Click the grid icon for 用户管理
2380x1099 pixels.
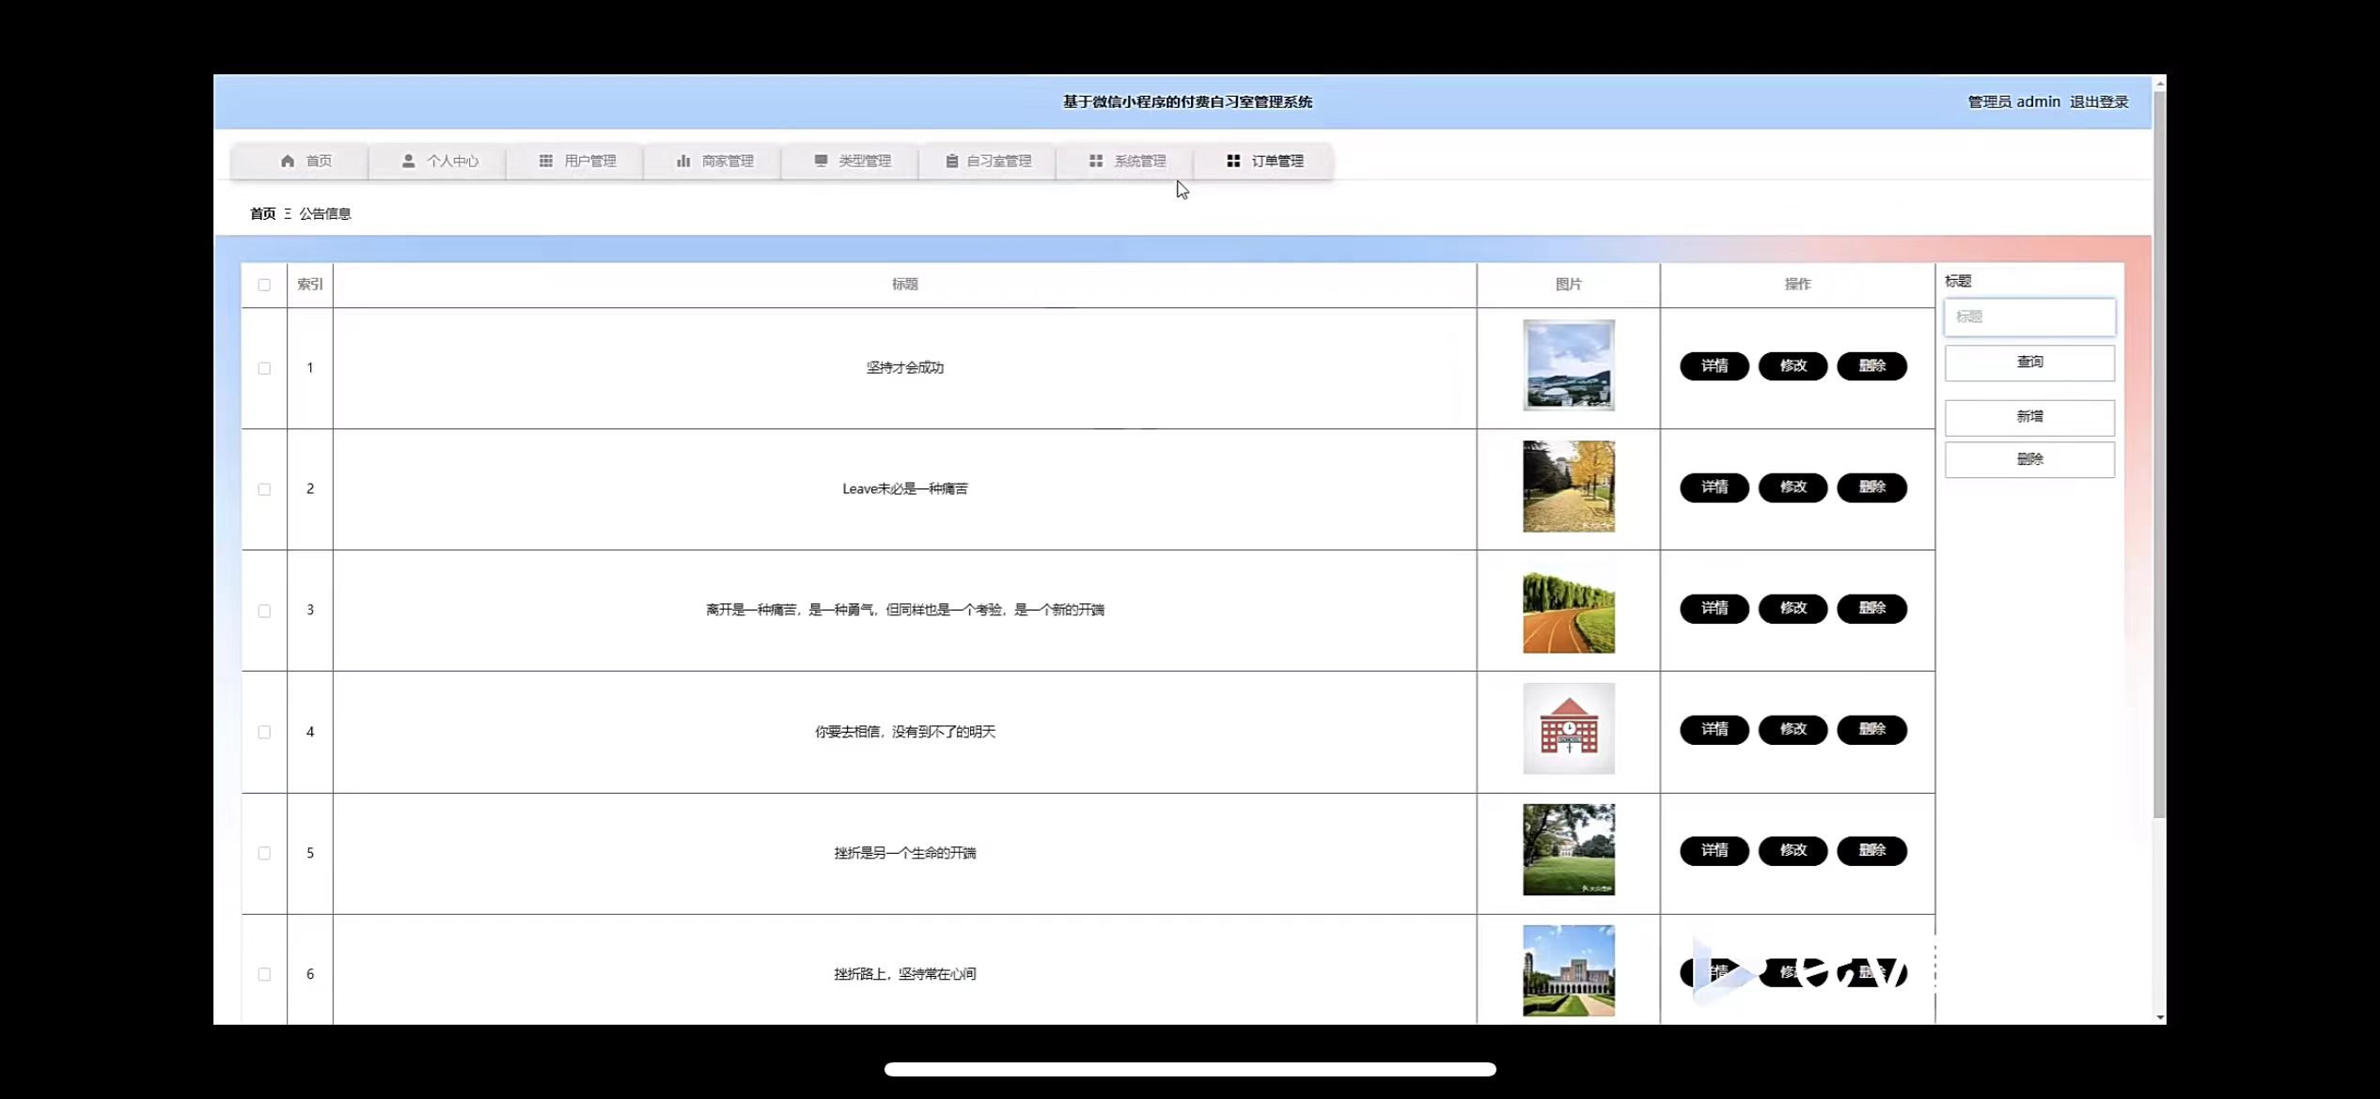tap(546, 161)
